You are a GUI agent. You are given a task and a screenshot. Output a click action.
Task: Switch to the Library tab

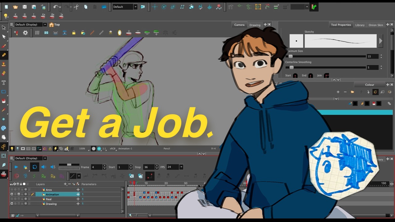pyautogui.click(x=360, y=25)
